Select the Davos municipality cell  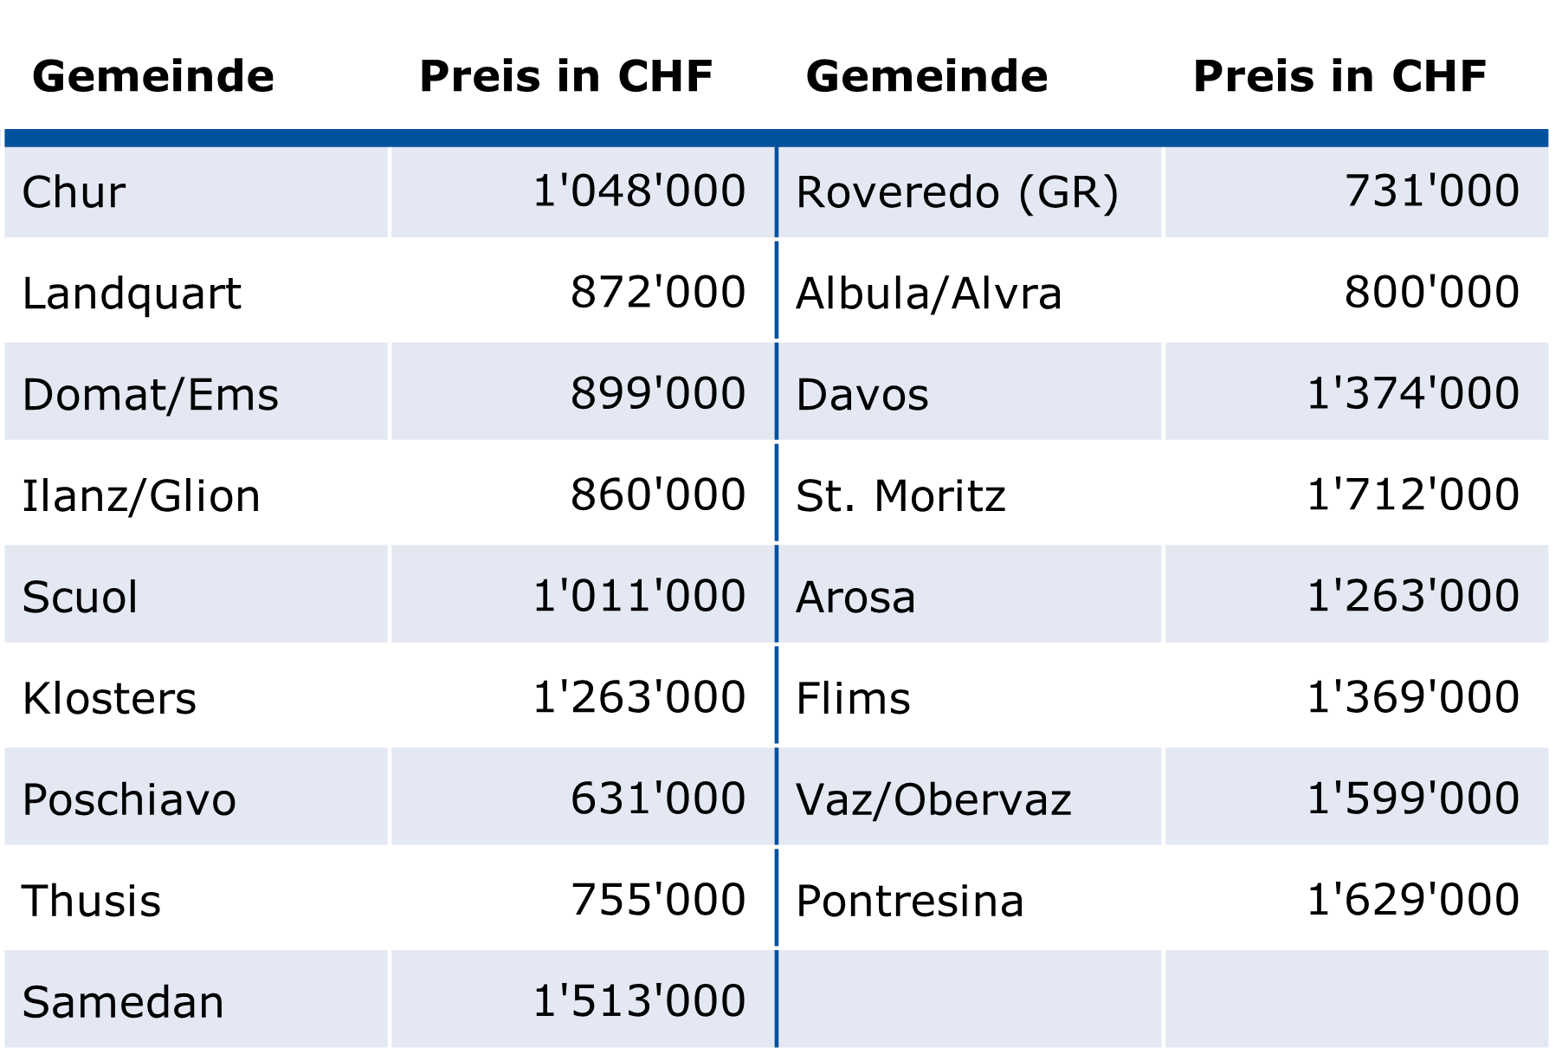point(970,394)
